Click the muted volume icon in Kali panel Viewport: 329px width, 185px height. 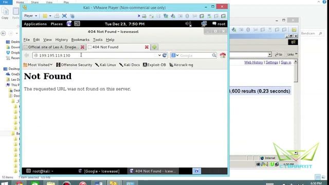coord(189,24)
